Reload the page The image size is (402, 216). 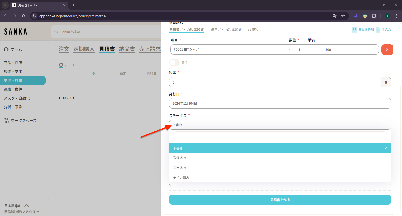coord(24,16)
